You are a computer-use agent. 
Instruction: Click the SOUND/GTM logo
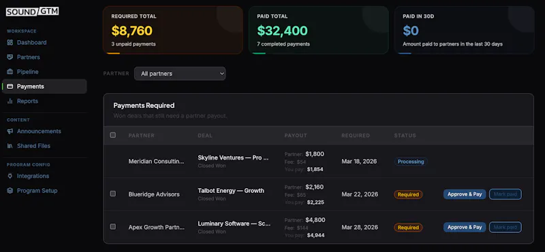[x=32, y=12]
